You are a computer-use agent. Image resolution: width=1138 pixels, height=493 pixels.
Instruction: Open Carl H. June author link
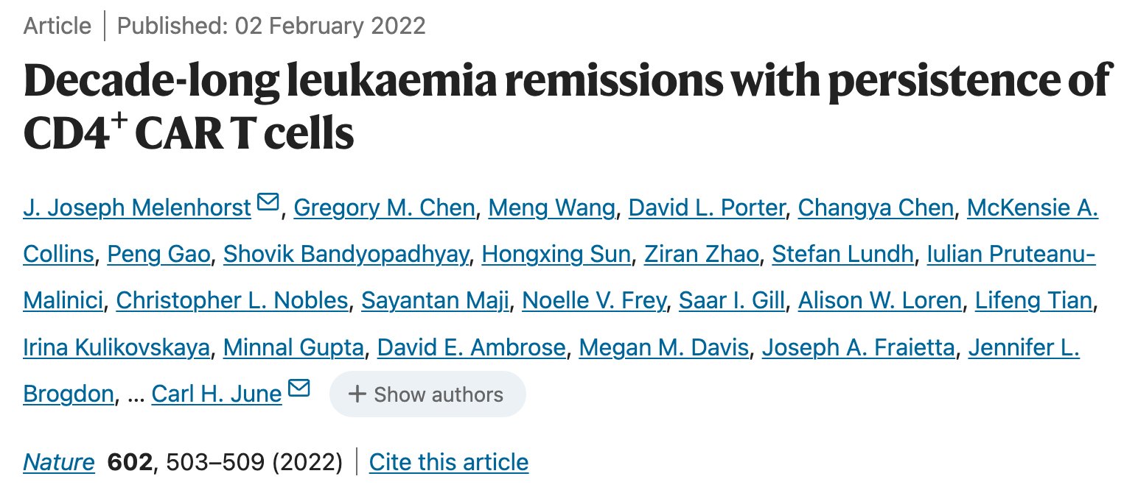tap(217, 394)
